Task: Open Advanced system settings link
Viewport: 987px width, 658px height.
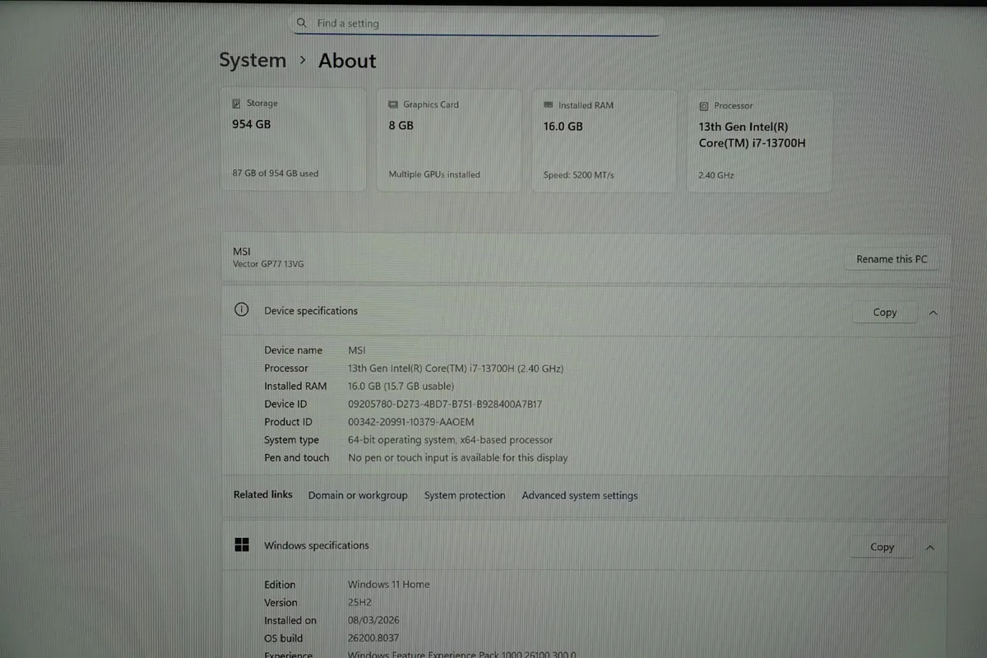Action: pyautogui.click(x=579, y=495)
